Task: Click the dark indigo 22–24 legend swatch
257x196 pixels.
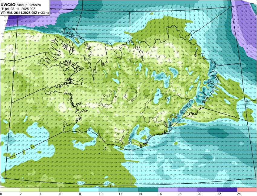Action: [227, 190]
